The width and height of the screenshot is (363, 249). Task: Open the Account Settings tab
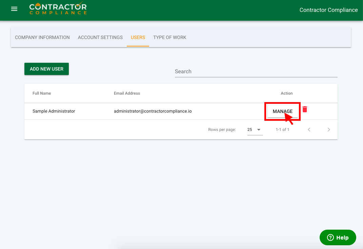coord(100,37)
